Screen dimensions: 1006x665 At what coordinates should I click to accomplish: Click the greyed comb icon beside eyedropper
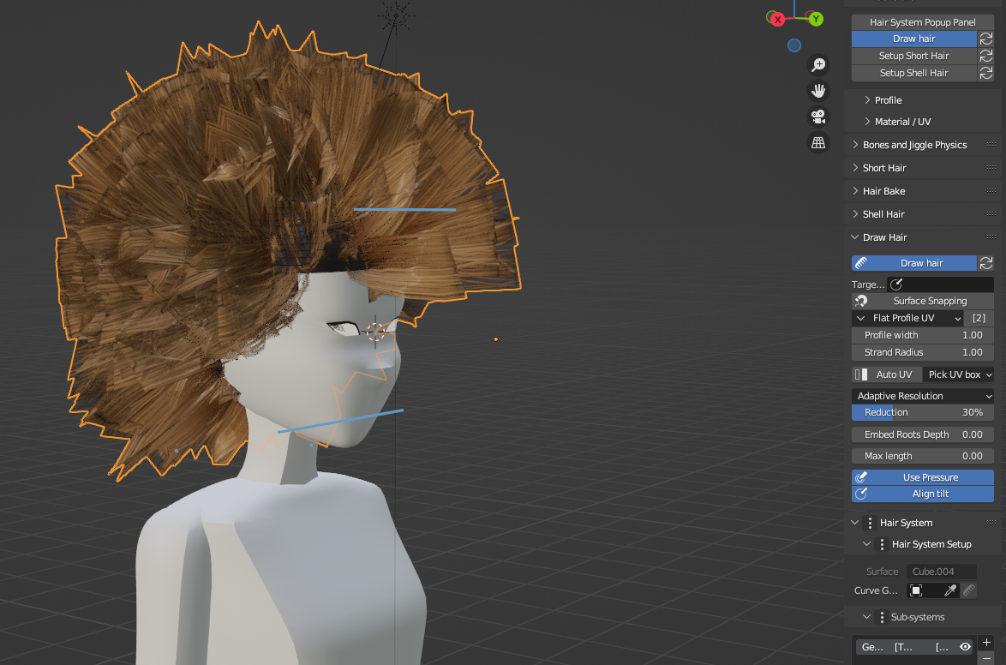969,590
